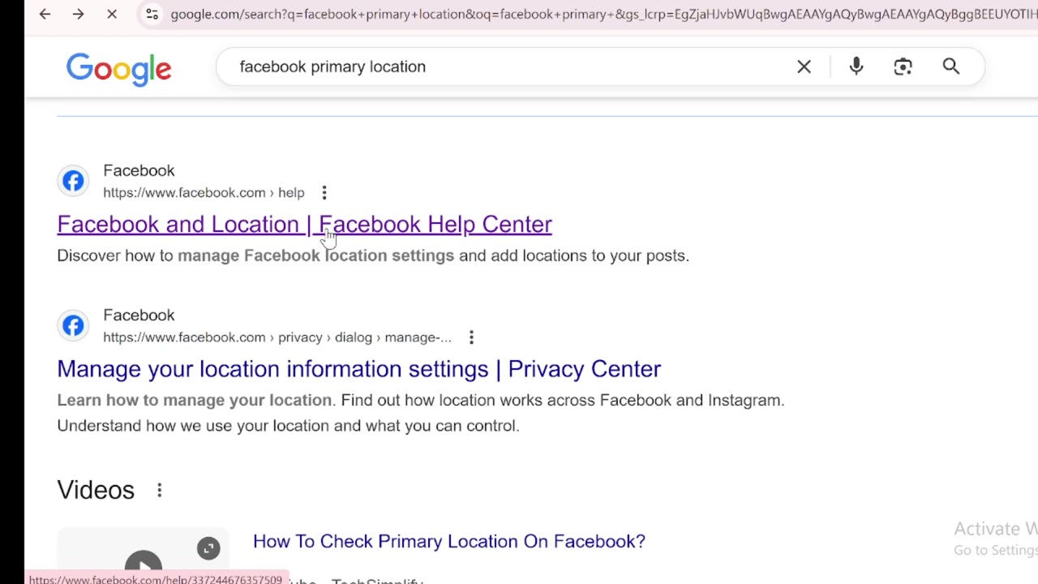This screenshot has width=1038, height=584.
Task: Open options menu beside facebook.com › help
Action: tap(324, 192)
